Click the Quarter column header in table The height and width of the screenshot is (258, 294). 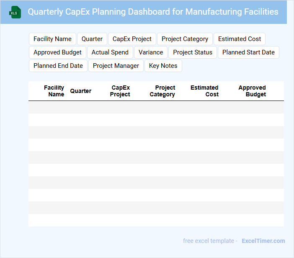(81, 91)
